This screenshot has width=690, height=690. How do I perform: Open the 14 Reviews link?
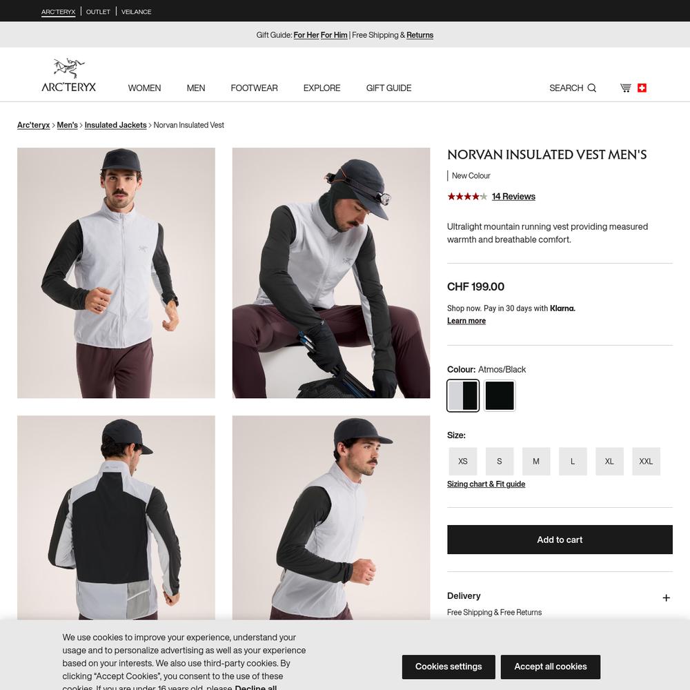(x=513, y=197)
